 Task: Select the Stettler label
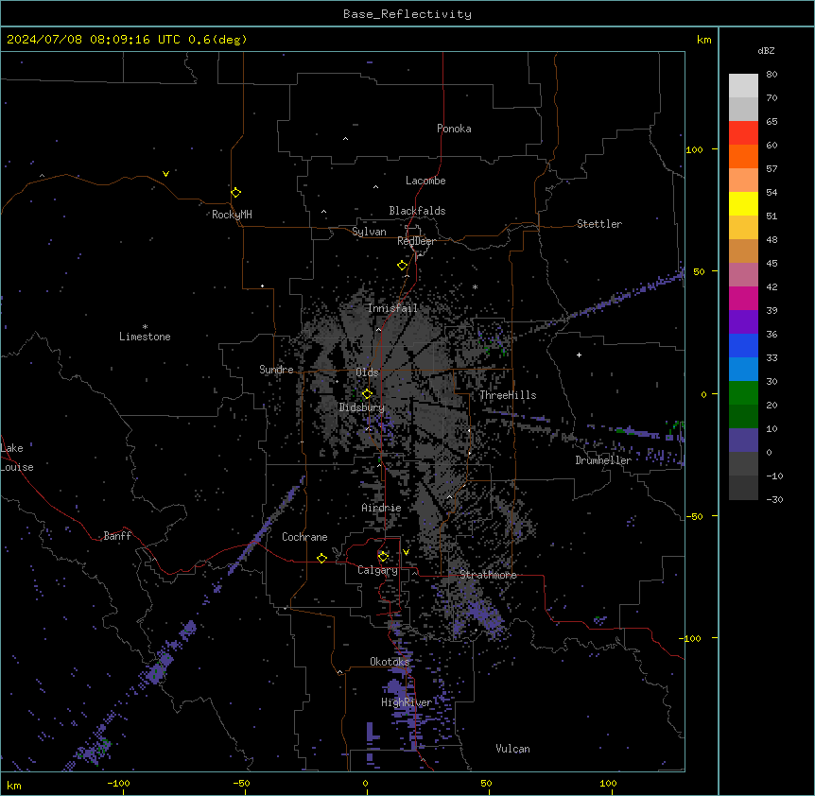pos(599,224)
